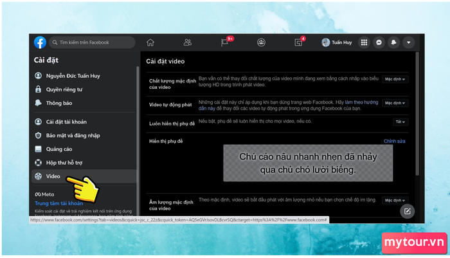The width and height of the screenshot is (450, 258).
Task: Click the 'Chỉnh sửa' link for subtitles
Action: (395, 141)
